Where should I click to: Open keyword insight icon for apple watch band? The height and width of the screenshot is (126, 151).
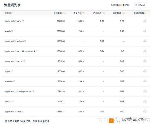pyautogui.click(x=145, y=21)
